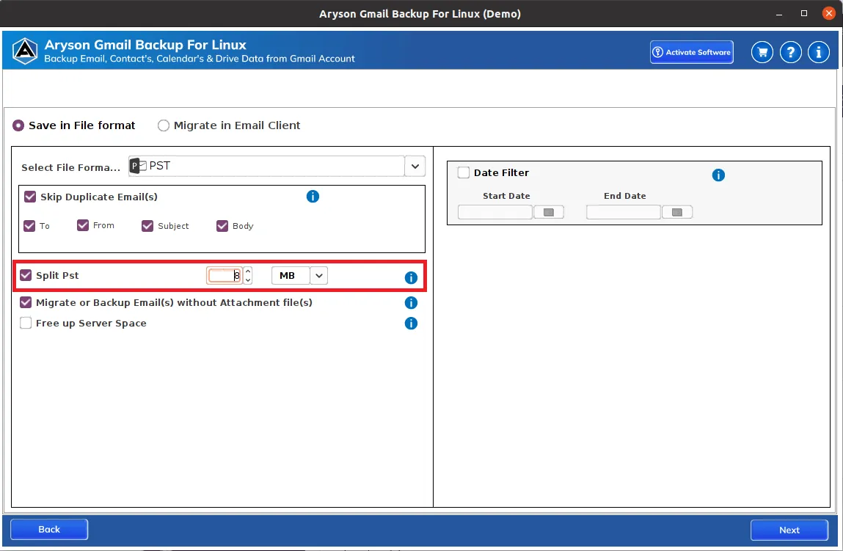Click the Next button

pos(789,530)
